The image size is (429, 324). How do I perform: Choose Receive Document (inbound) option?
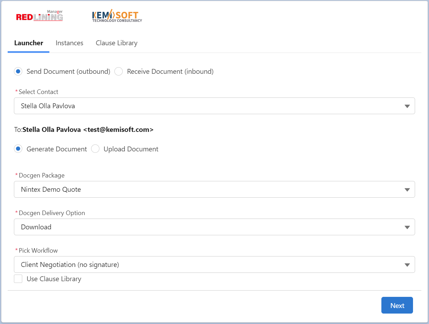coord(119,71)
